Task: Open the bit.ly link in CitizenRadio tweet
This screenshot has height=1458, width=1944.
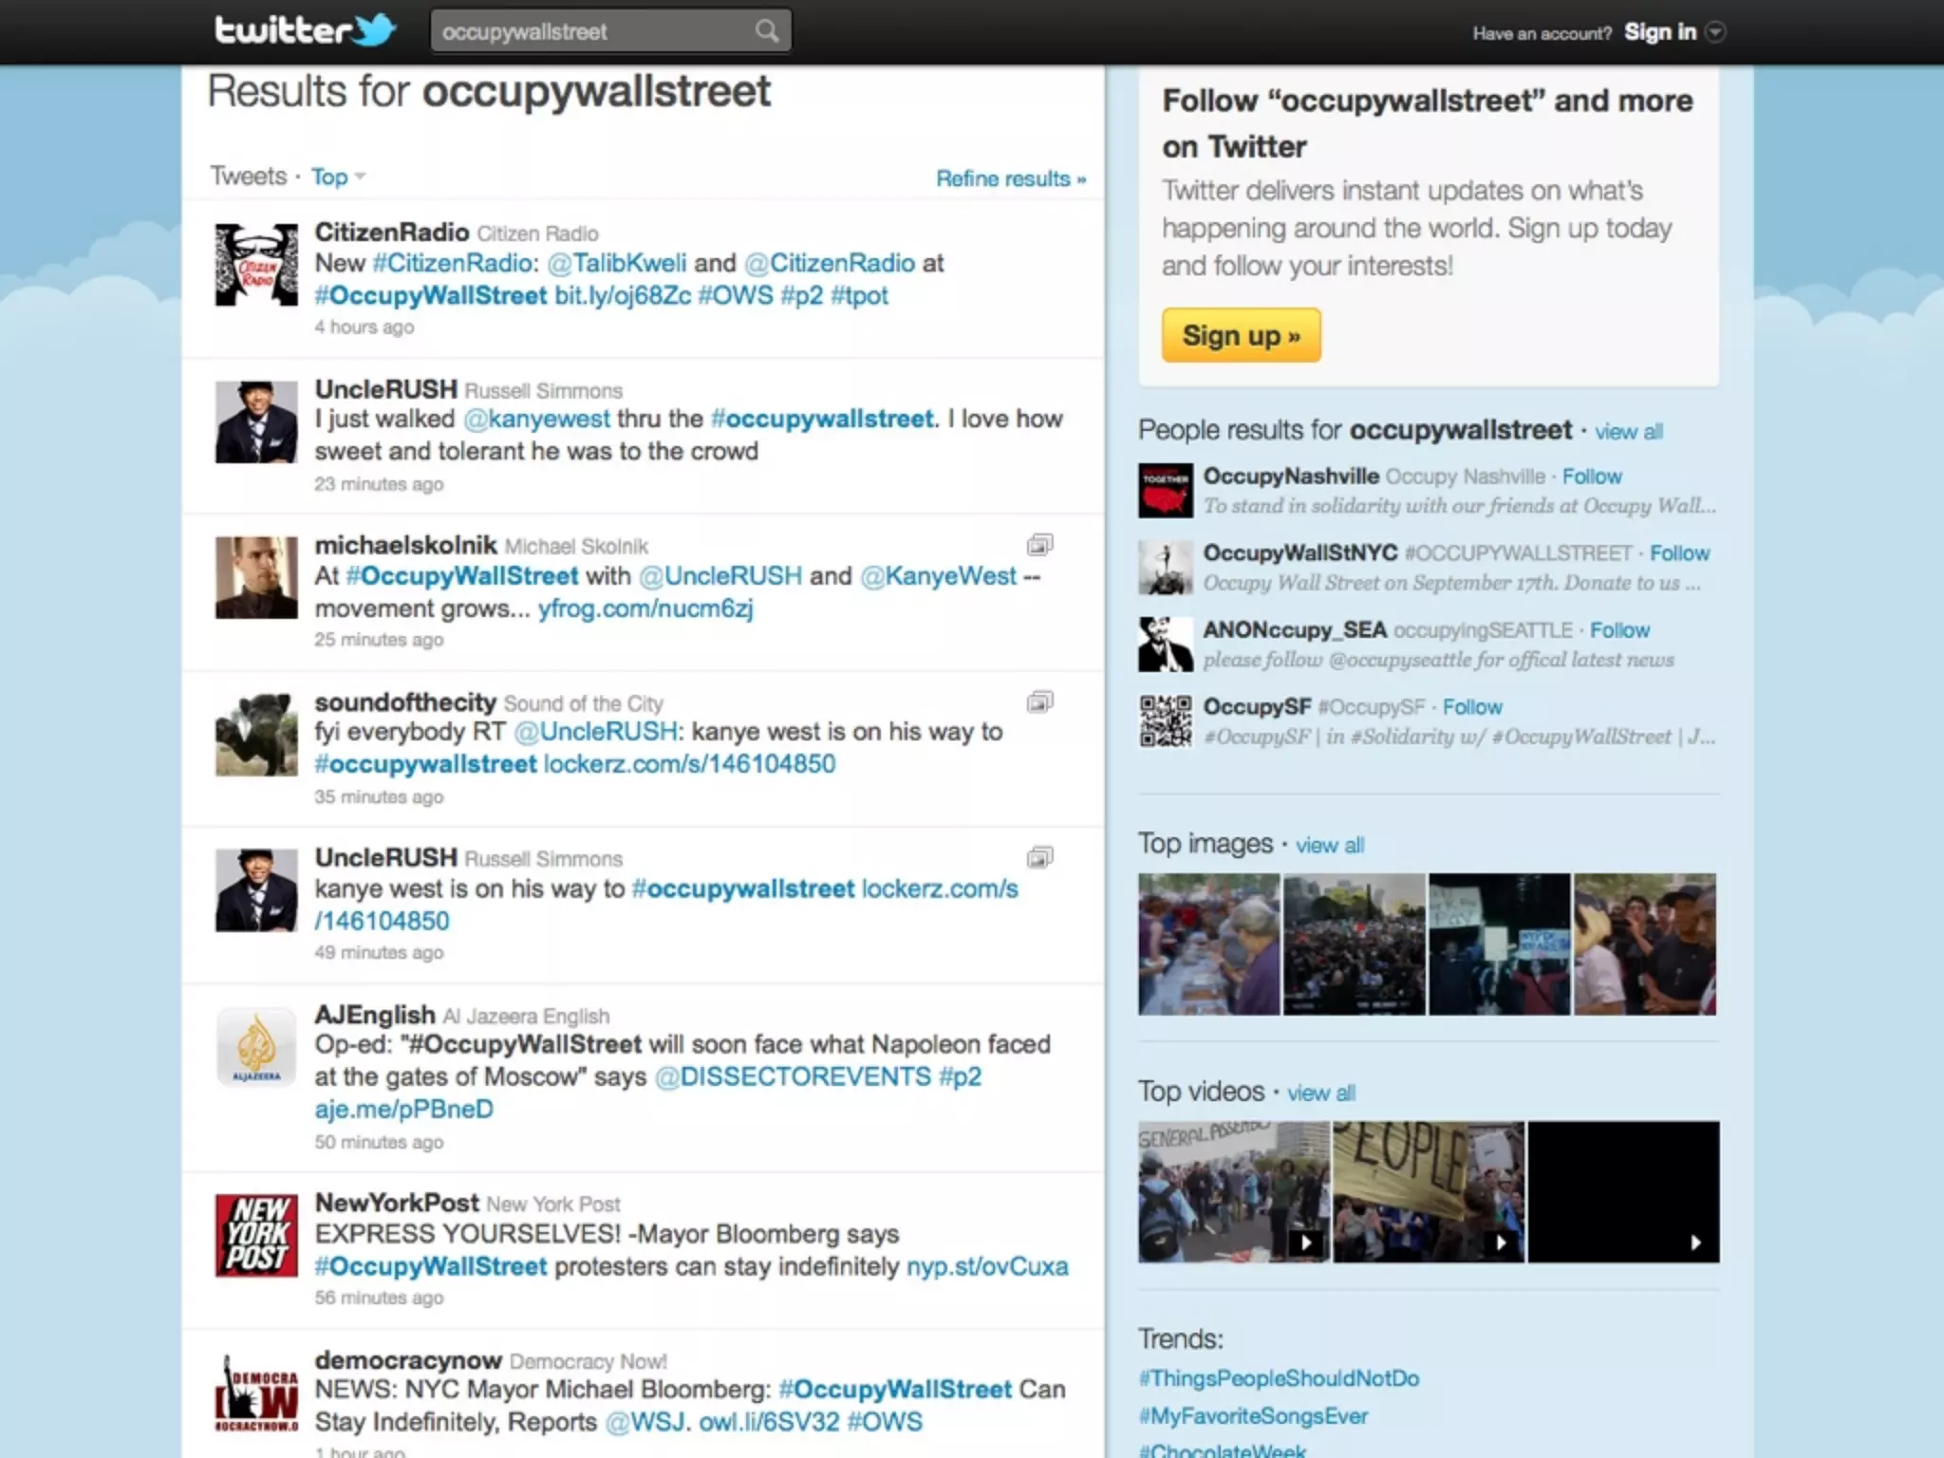Action: pyautogui.click(x=622, y=296)
